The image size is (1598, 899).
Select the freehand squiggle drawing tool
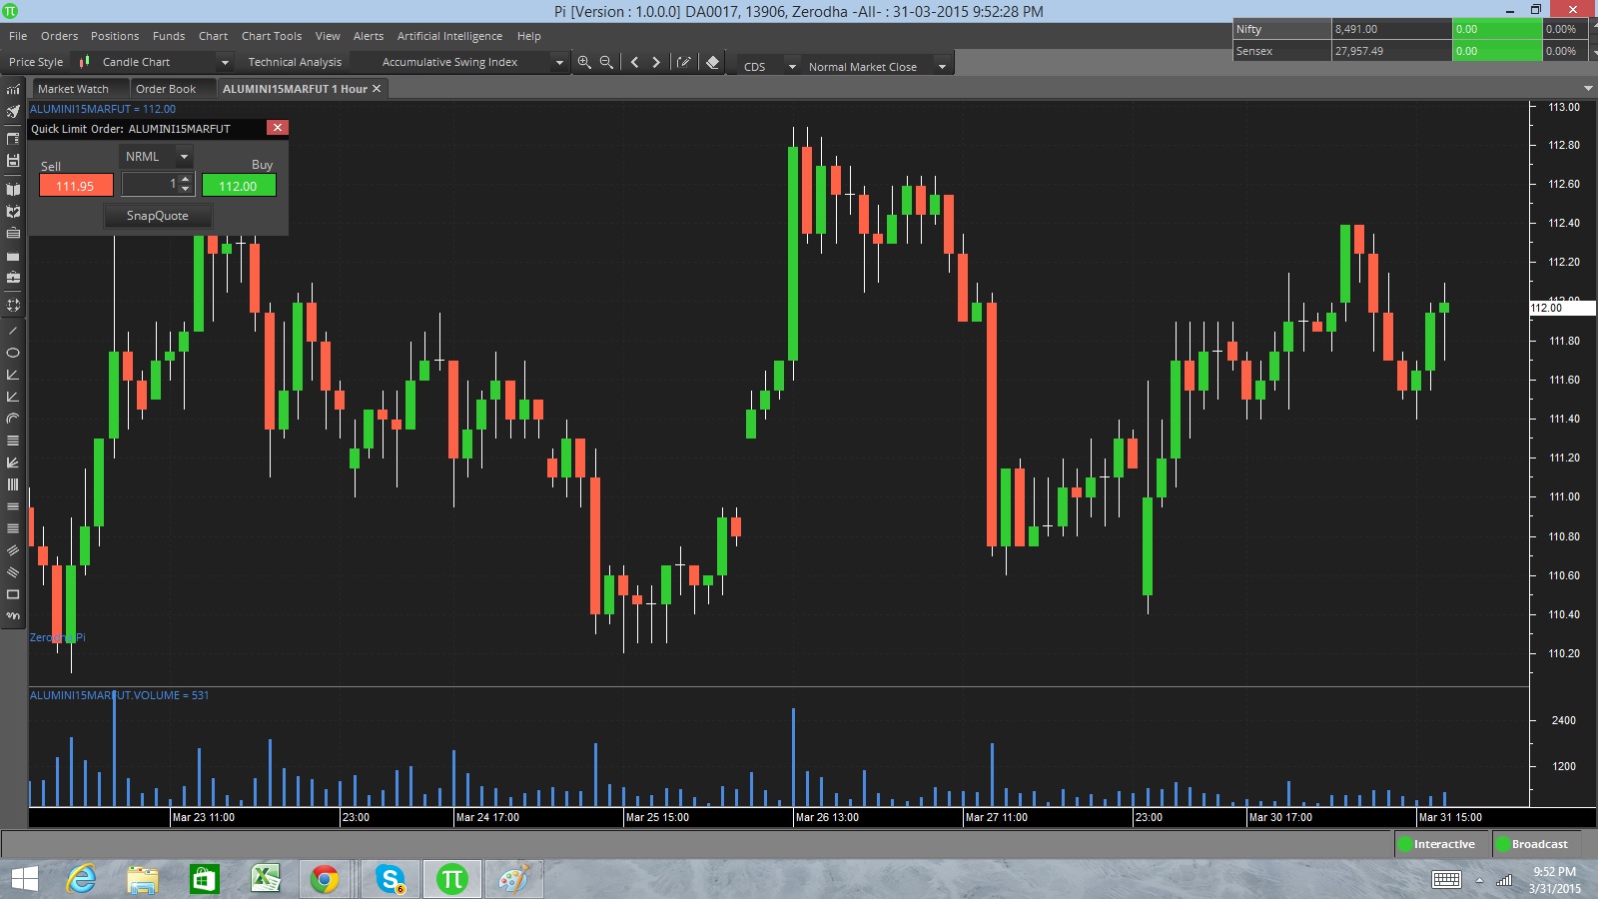coord(13,616)
